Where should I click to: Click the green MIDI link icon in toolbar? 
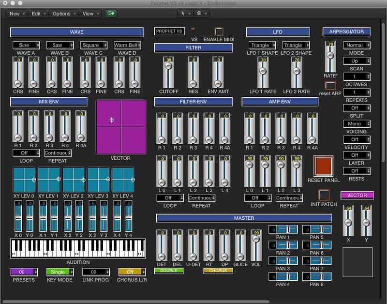(111, 14)
